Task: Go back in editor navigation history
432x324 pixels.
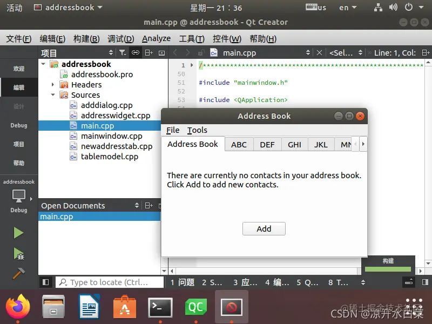Action: click(174, 52)
